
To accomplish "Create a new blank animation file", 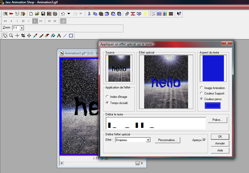I will 31,14.
